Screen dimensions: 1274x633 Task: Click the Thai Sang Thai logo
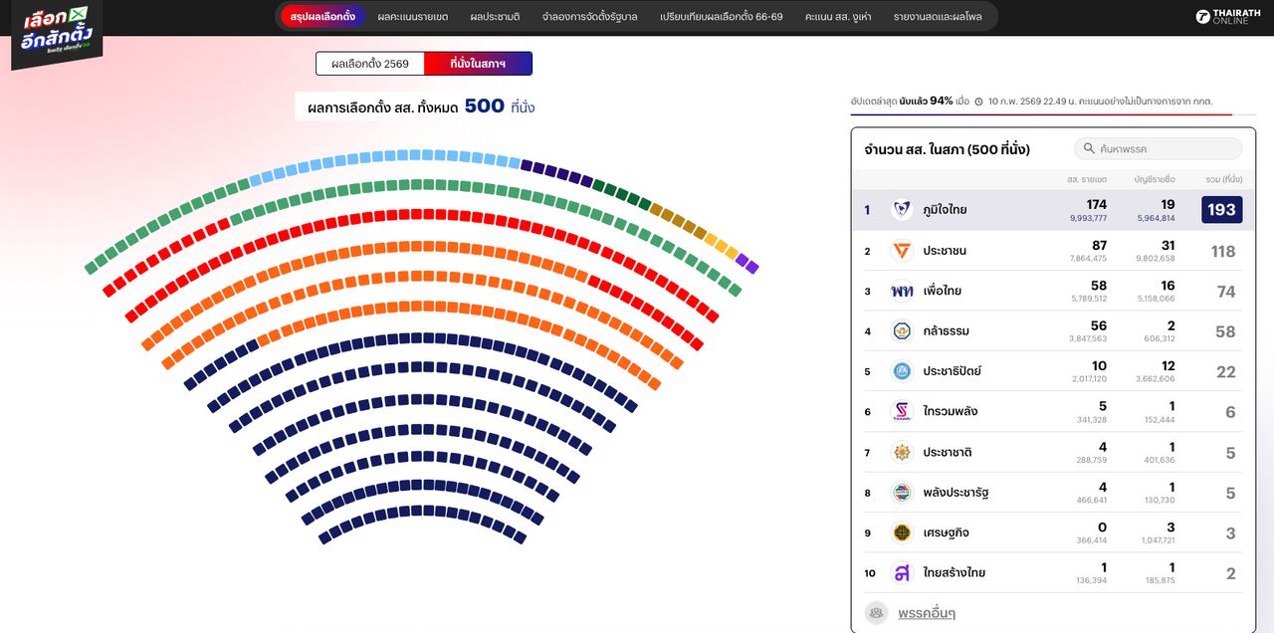902,572
